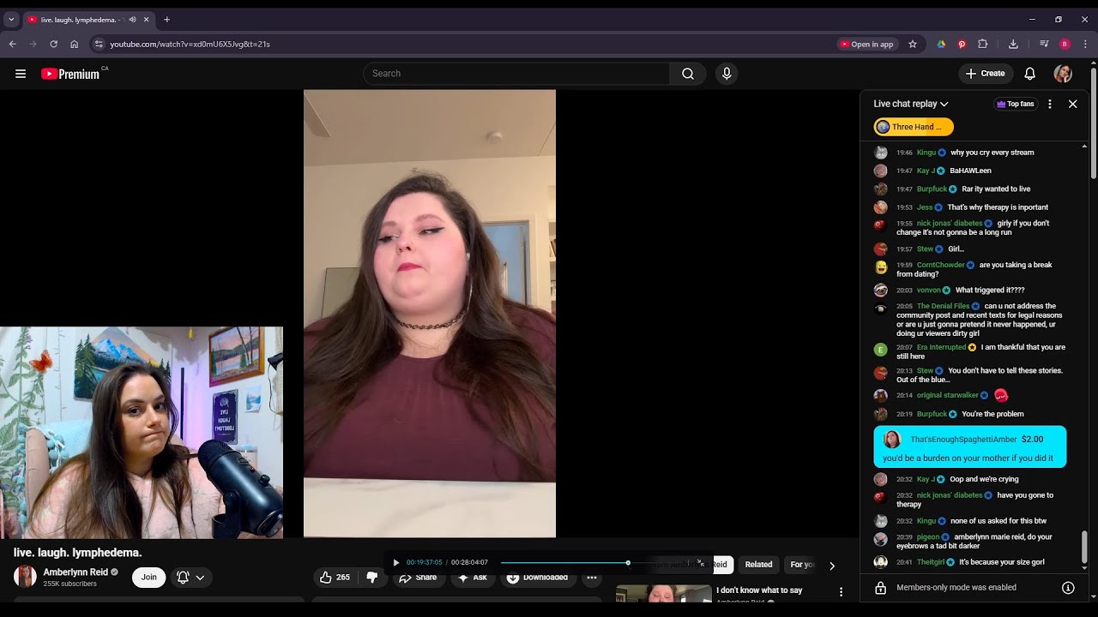Start voice search with microphone icon
Screen dimensions: 1098x617
coord(727,74)
